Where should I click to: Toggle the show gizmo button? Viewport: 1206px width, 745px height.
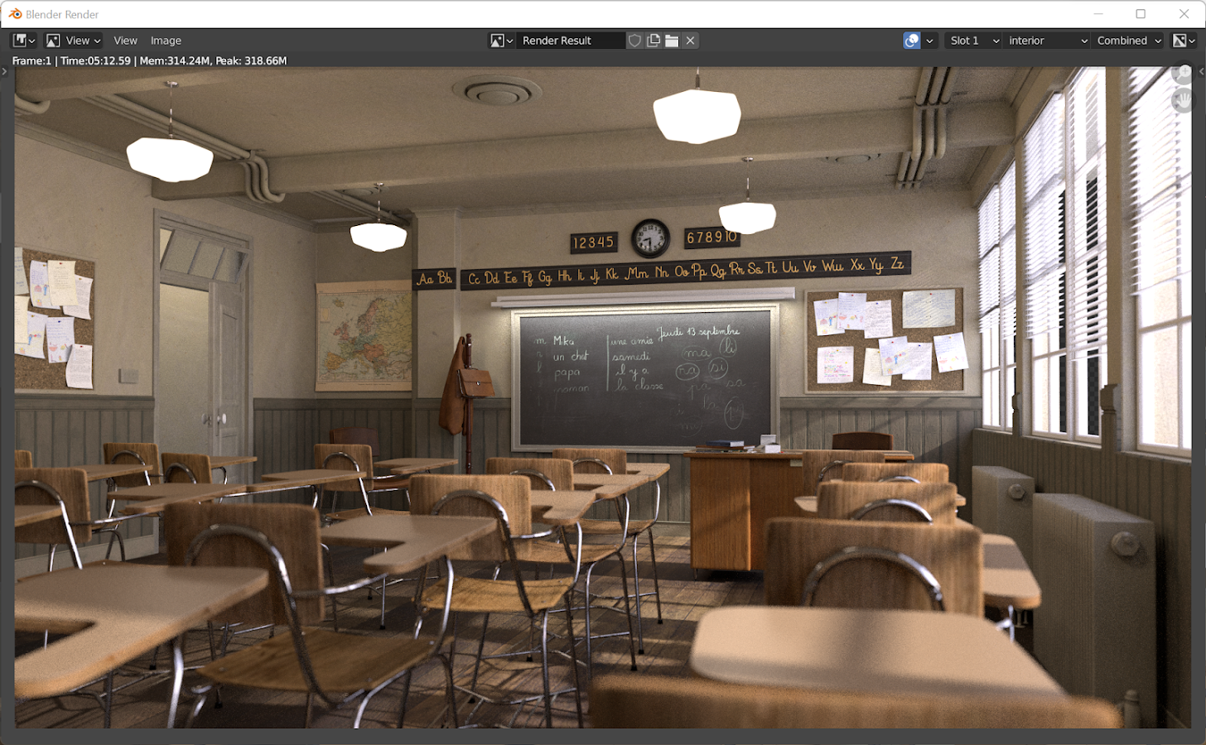pos(912,41)
